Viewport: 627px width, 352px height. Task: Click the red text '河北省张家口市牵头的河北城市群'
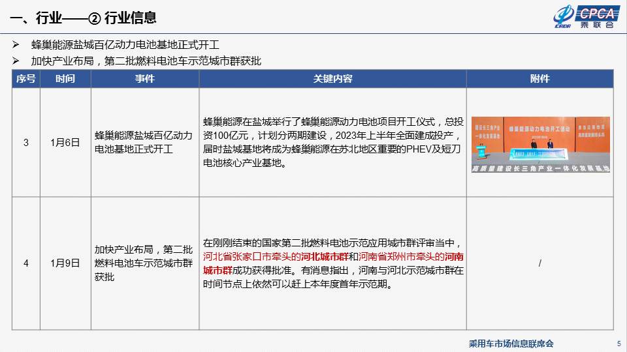[276, 257]
